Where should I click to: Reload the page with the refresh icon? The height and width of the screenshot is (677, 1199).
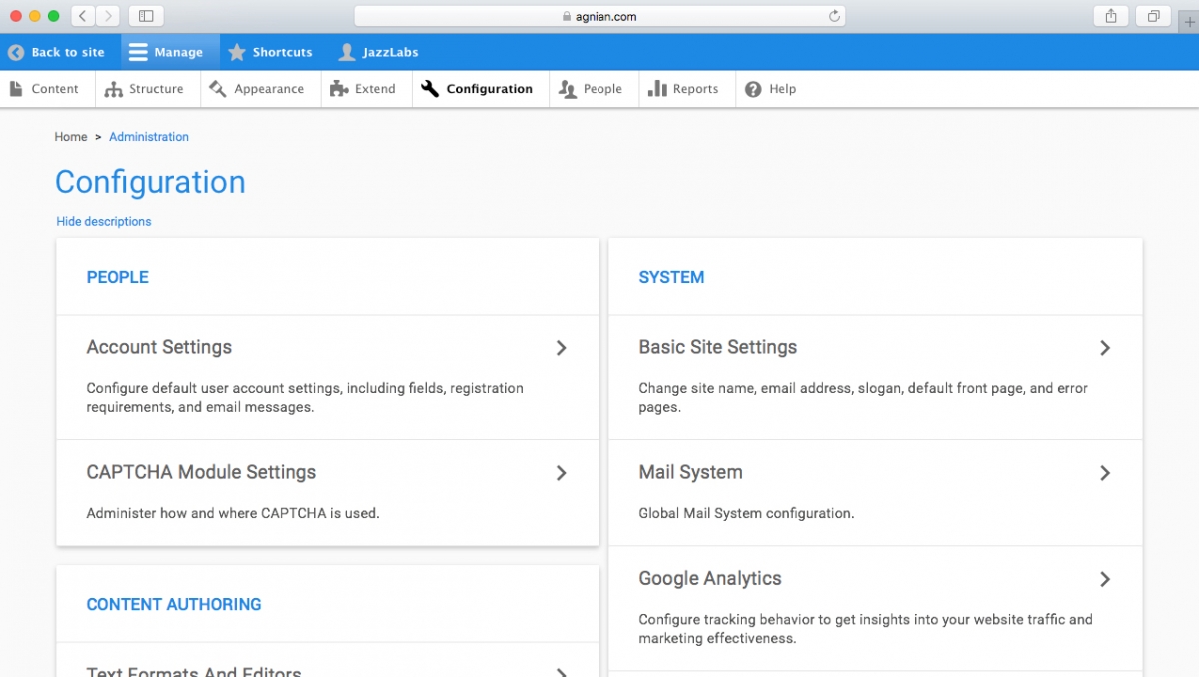[x=834, y=16]
